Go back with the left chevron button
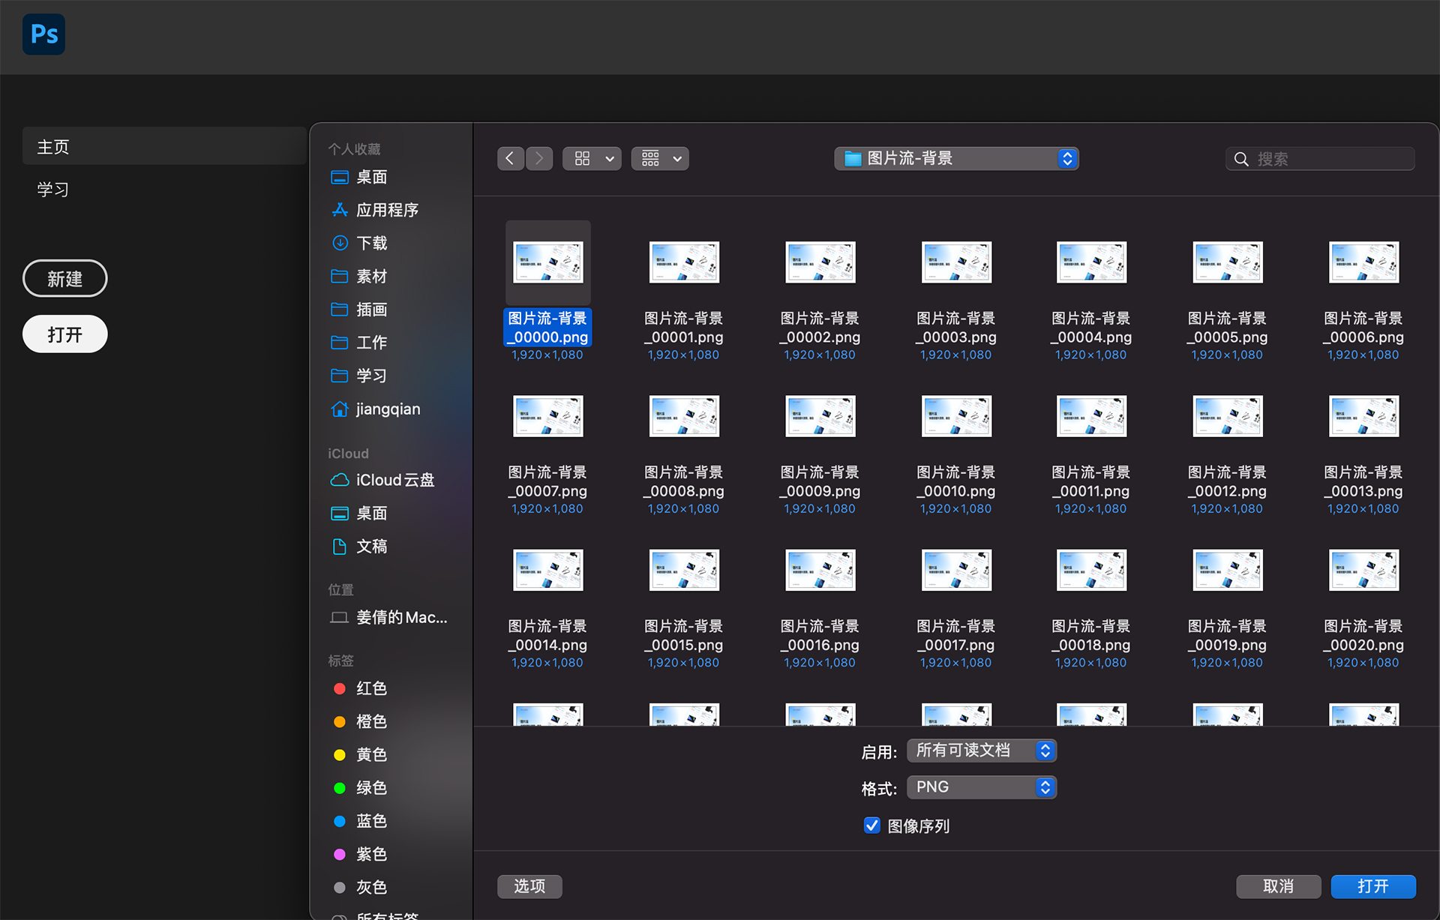The image size is (1440, 920). [x=510, y=158]
